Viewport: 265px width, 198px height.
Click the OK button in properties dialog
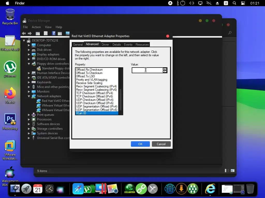tap(140, 144)
